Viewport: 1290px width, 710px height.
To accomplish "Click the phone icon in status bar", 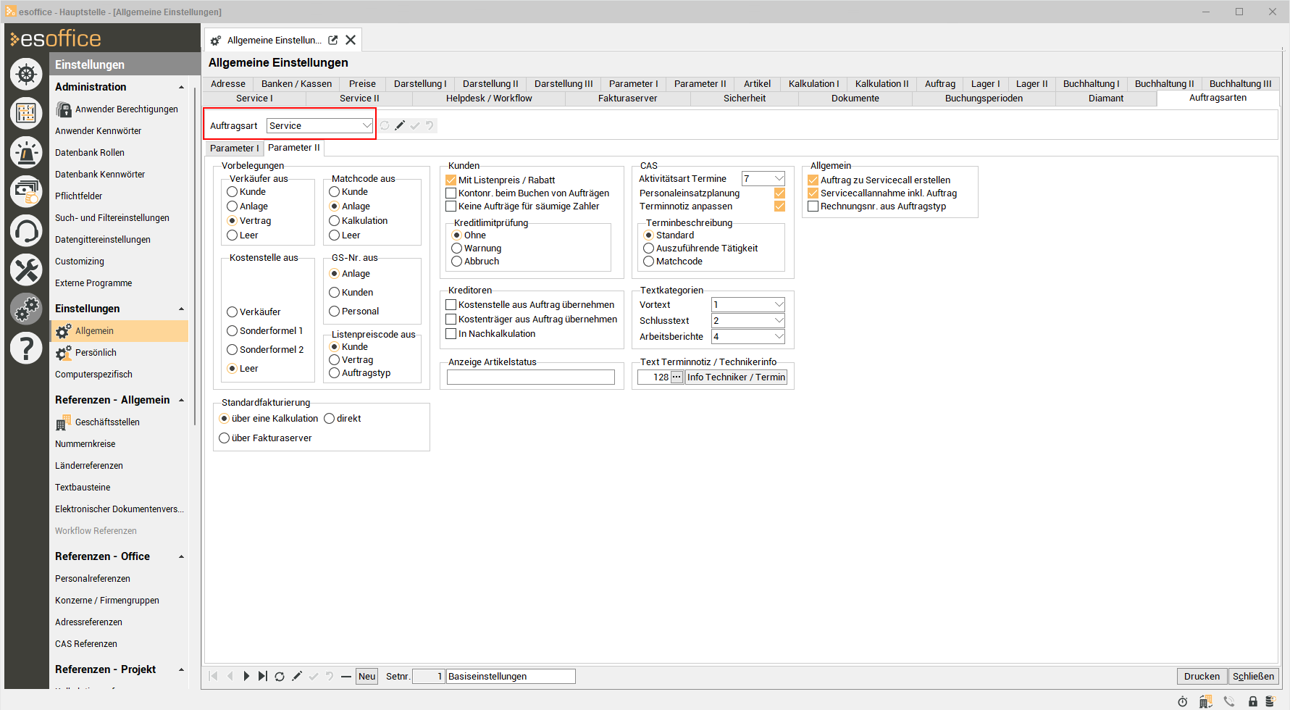I will (x=1229, y=701).
